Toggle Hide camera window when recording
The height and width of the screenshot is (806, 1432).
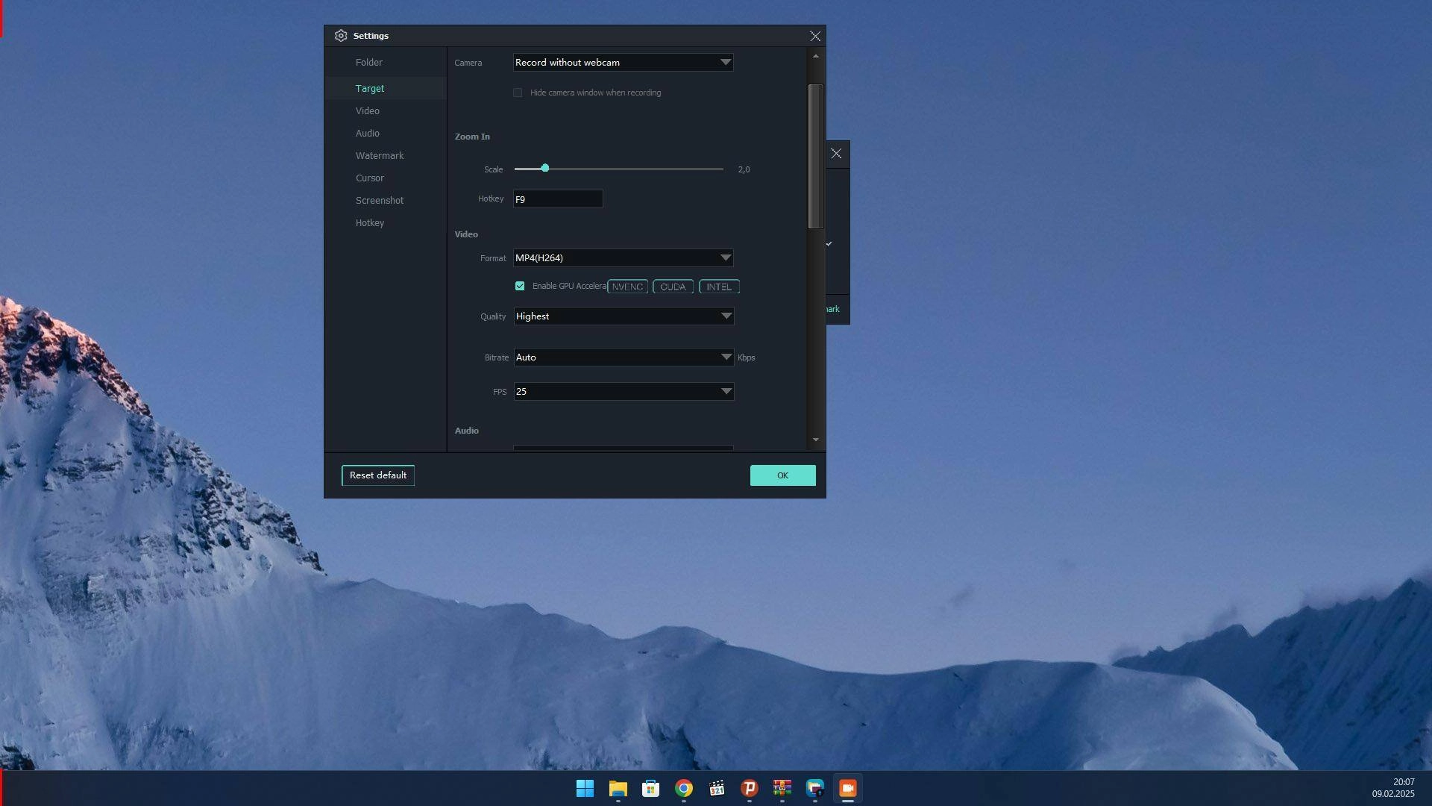click(518, 93)
